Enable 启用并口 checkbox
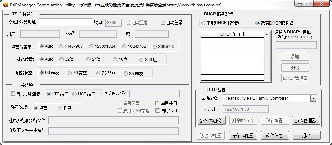 (157, 103)
